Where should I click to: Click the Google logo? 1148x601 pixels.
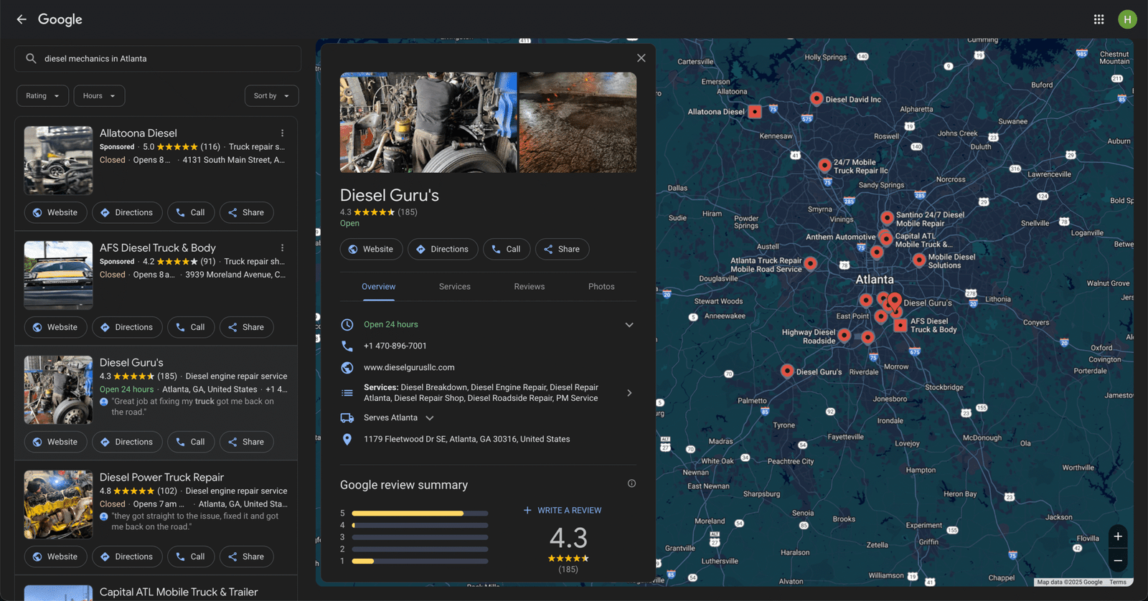pyautogui.click(x=60, y=19)
